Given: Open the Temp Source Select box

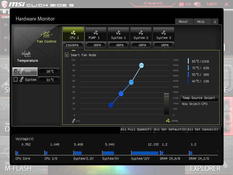Looking at the screenshot, I should tap(199, 98).
